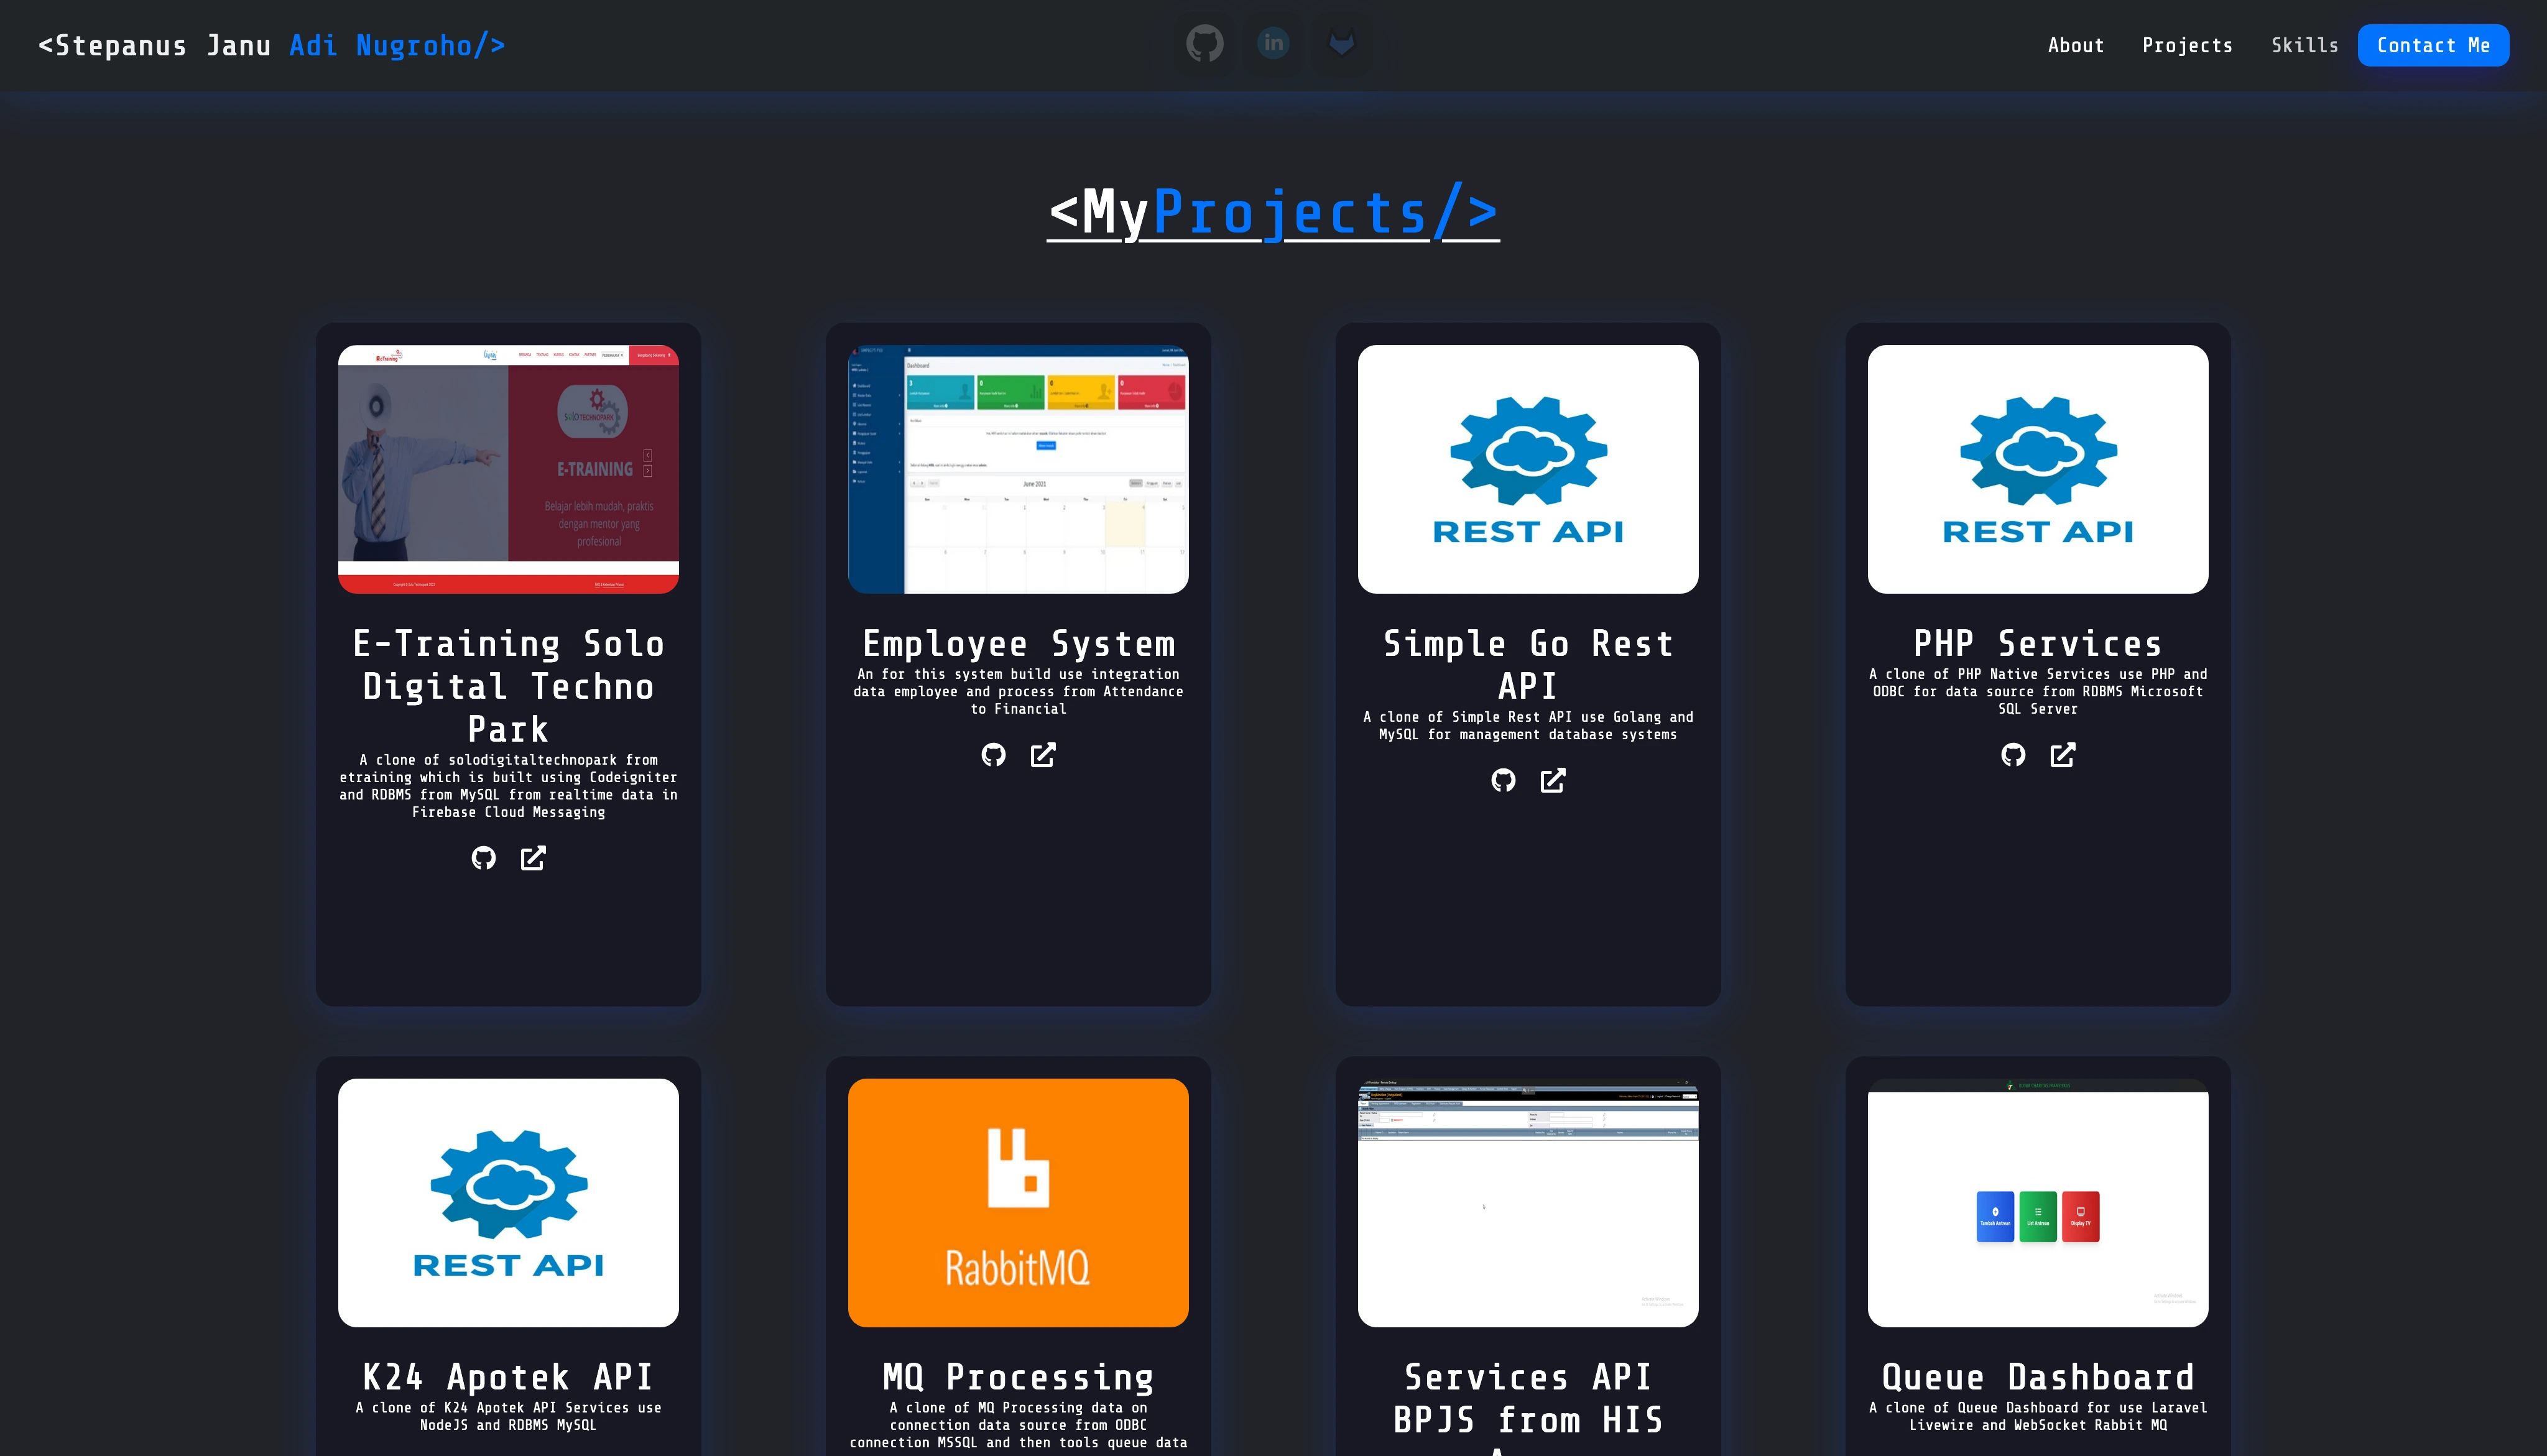Open external link for Simple Go Rest API
Screen dimensions: 2547x1456
[x=1553, y=780]
